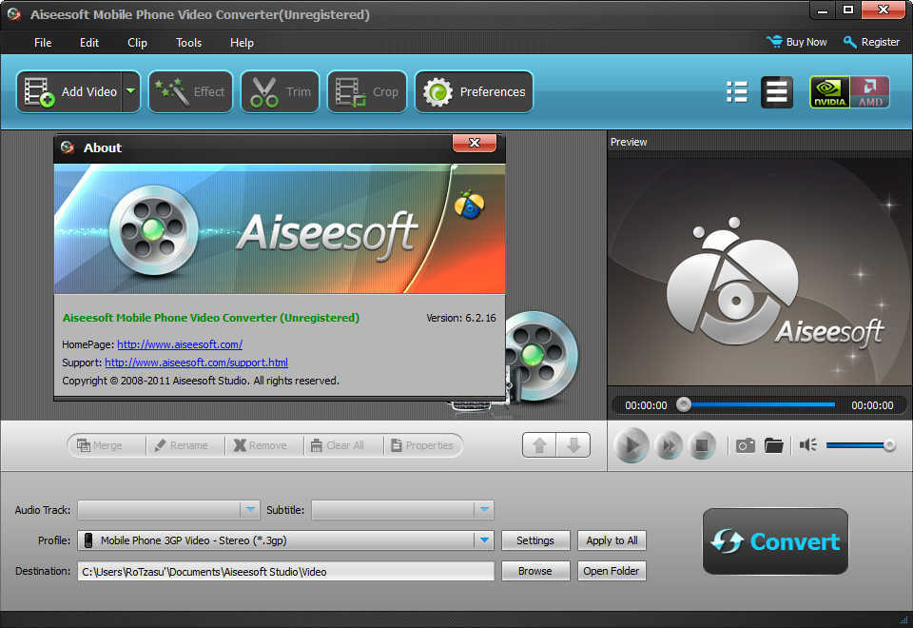The image size is (913, 628).
Task: Open the File menu
Action: [43, 43]
